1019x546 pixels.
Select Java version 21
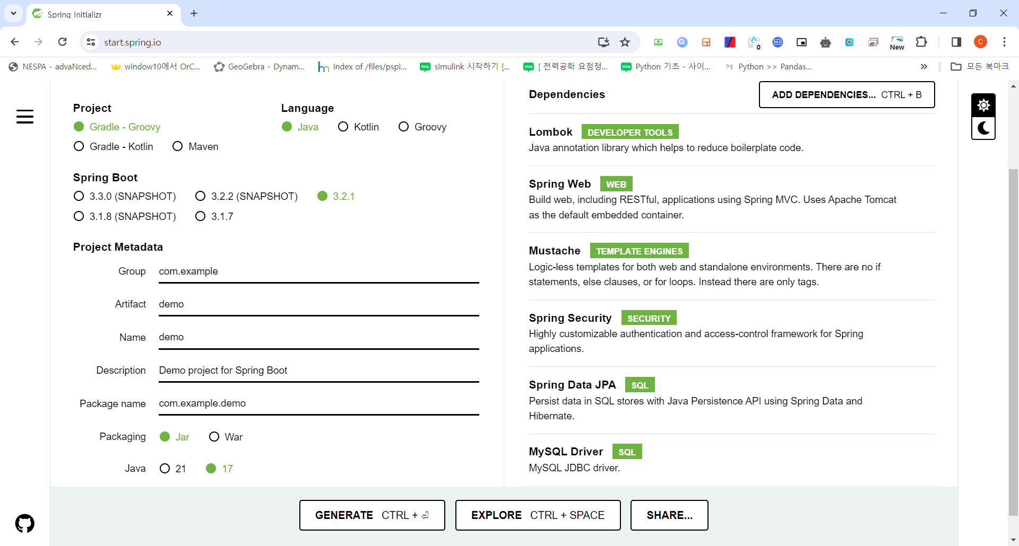(x=173, y=469)
